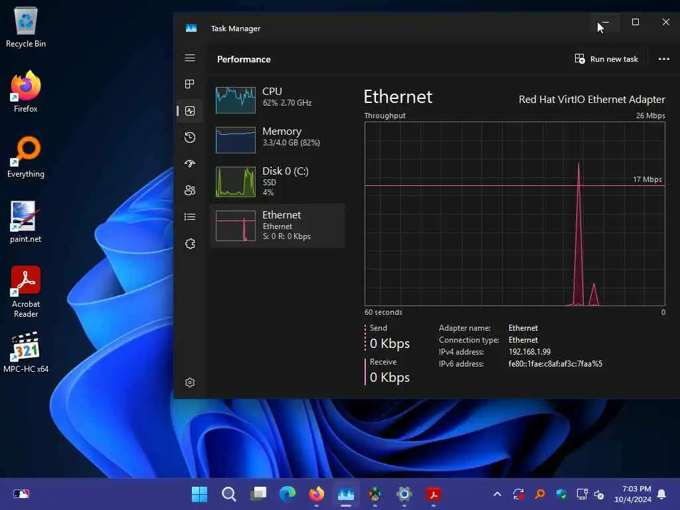Launch Microsoft Edge from the taskbar
680x510 pixels.
[287, 494]
